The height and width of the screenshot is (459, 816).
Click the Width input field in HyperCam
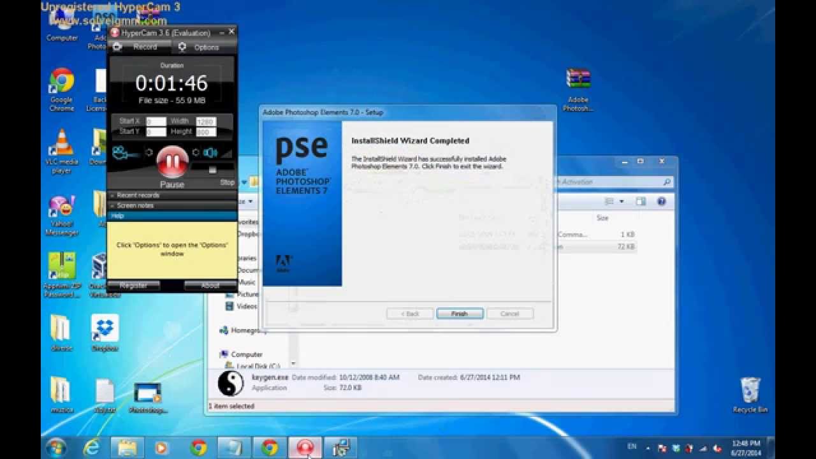[x=206, y=121]
